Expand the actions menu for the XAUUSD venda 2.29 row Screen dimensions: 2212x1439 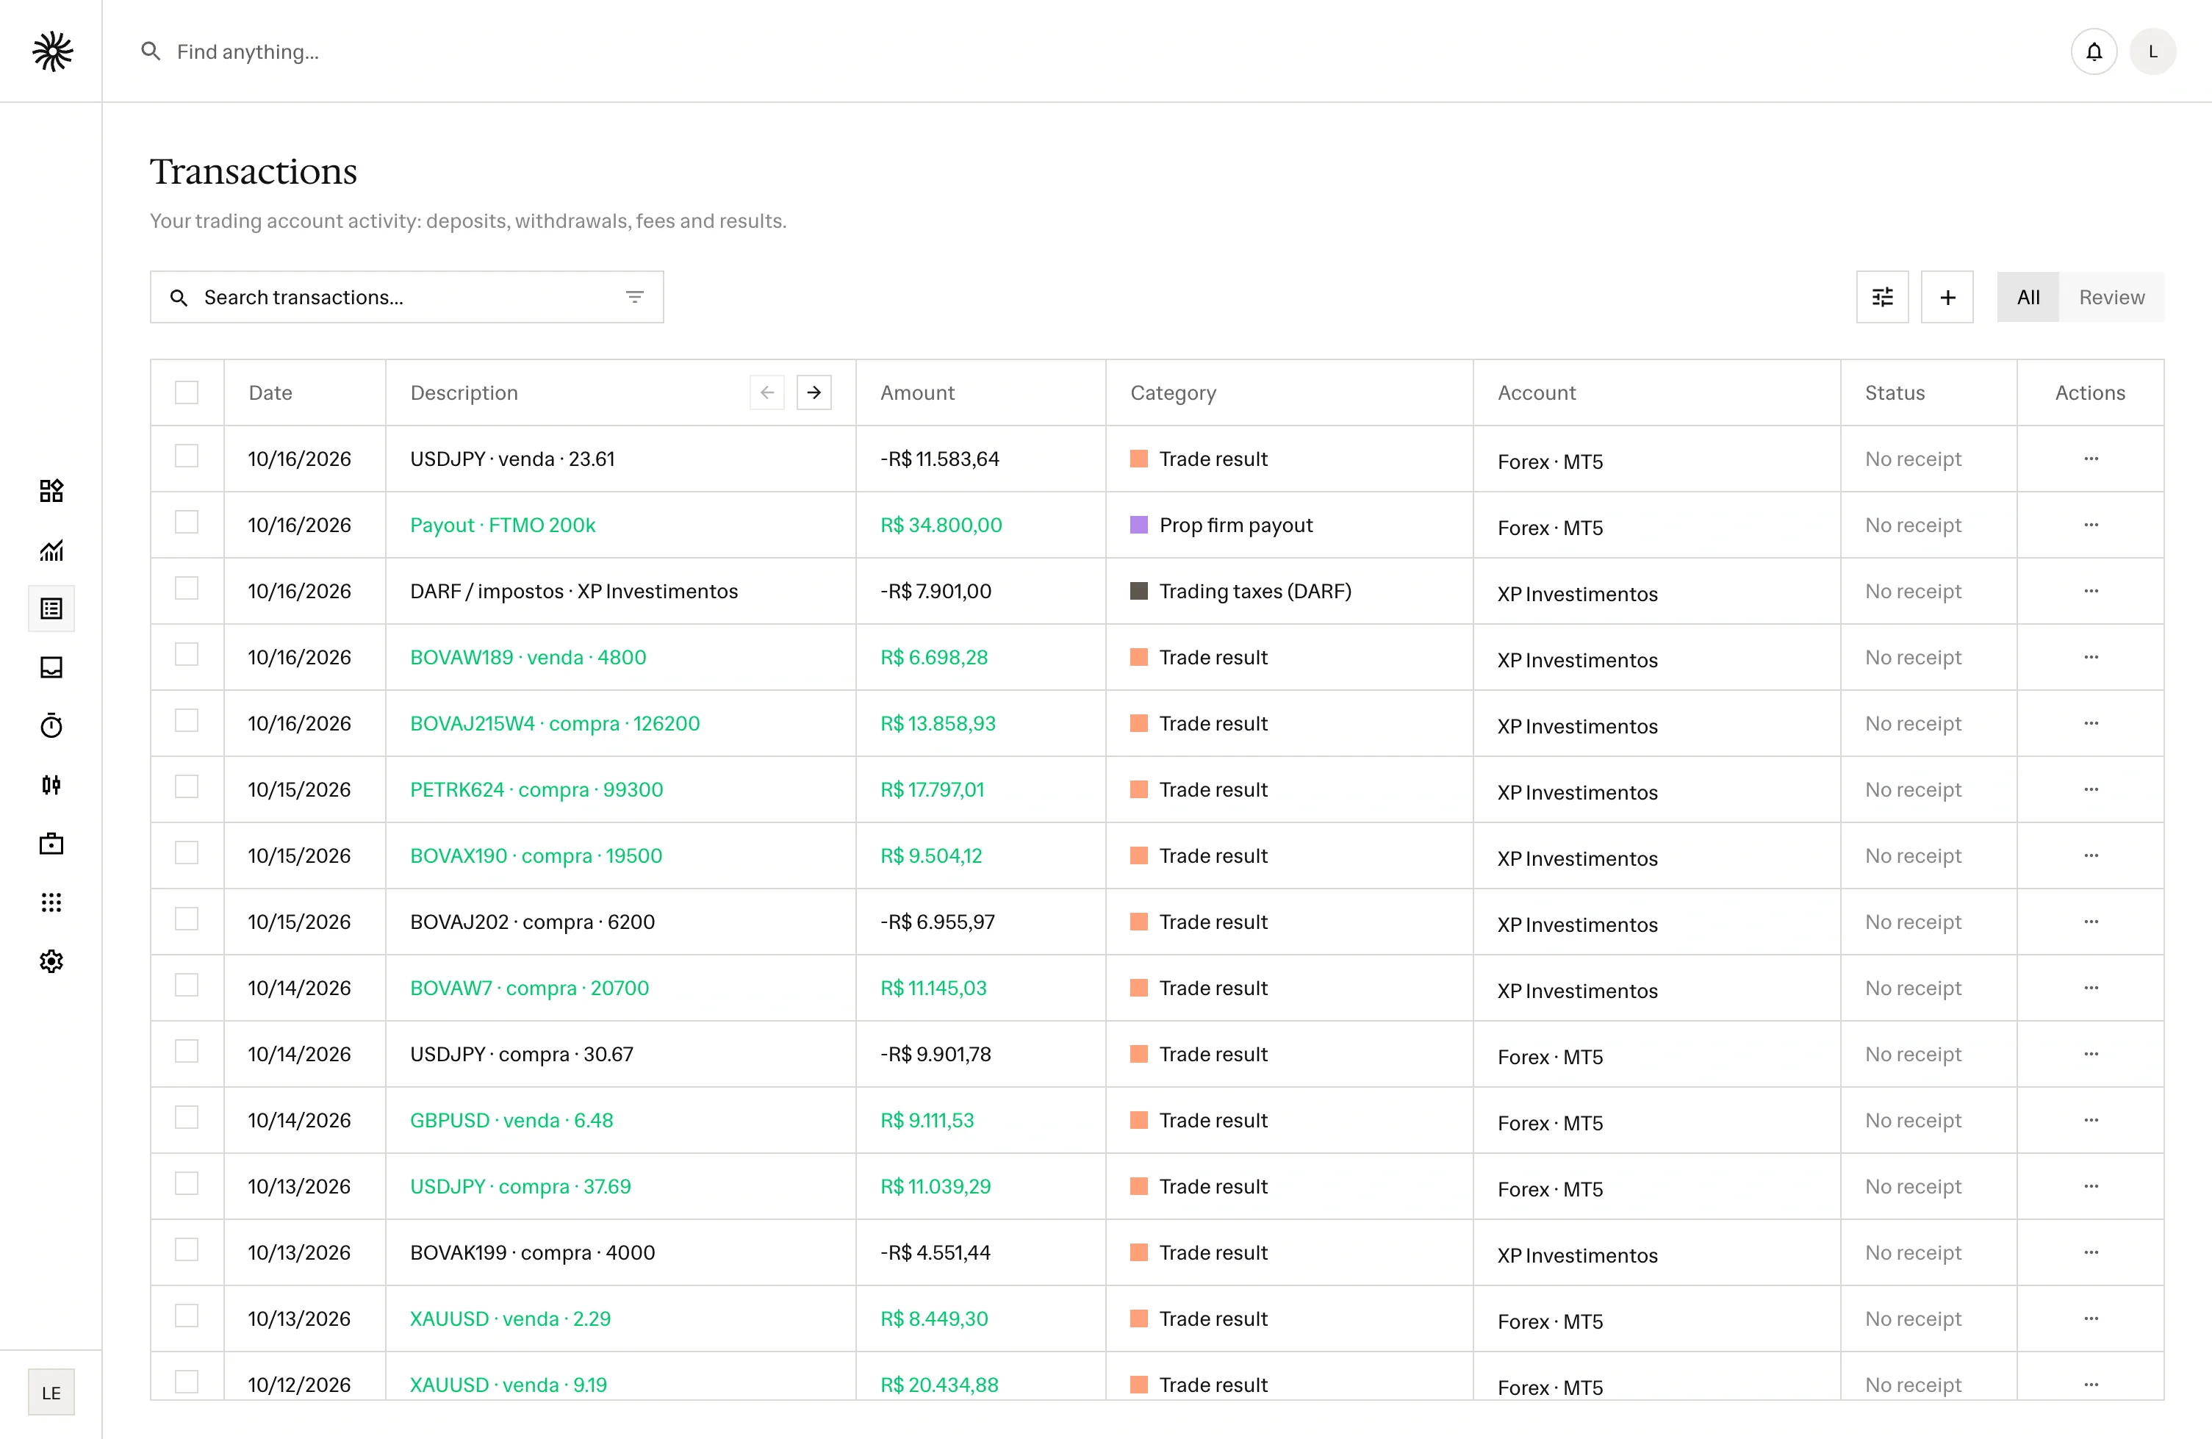tap(2091, 1319)
